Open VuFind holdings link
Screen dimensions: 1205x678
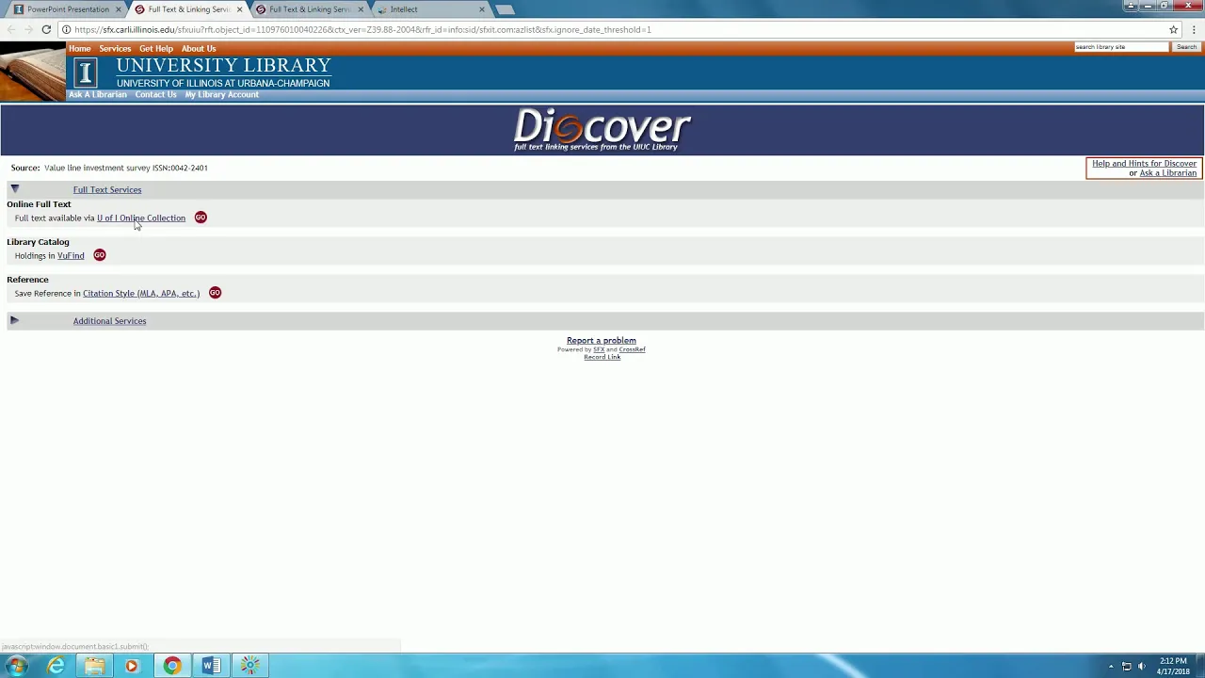(x=71, y=256)
